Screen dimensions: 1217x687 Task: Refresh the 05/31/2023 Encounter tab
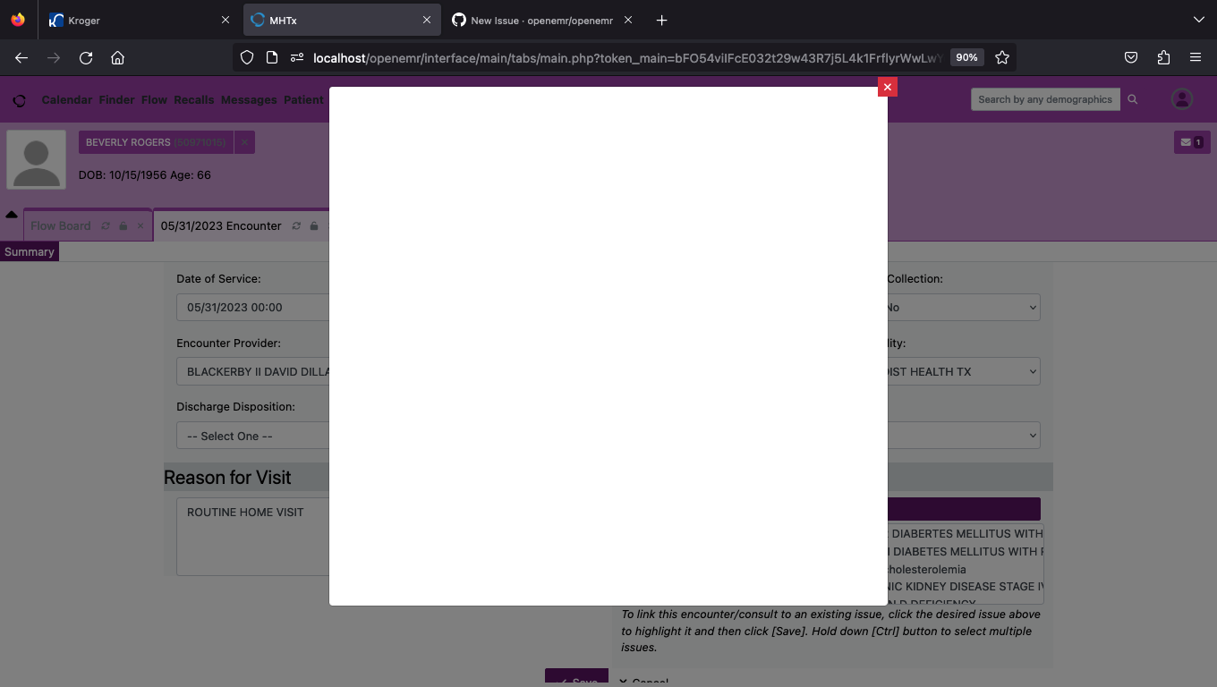pyautogui.click(x=295, y=225)
